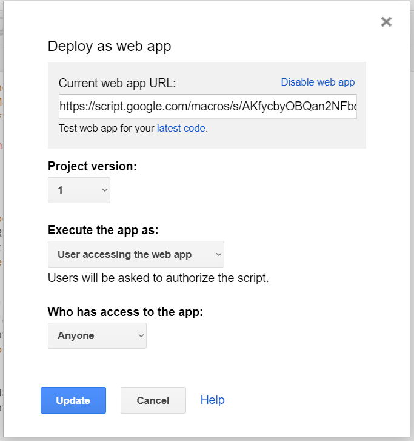This screenshot has width=414, height=441.
Task: Open the Project version dropdown
Action: [79, 190]
